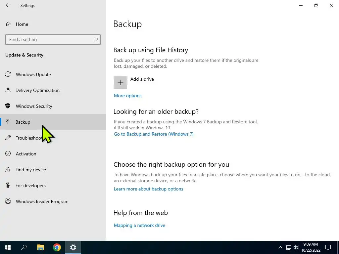339x254 pixels.
Task: Click the back arrow in Settings
Action: click(8, 5)
